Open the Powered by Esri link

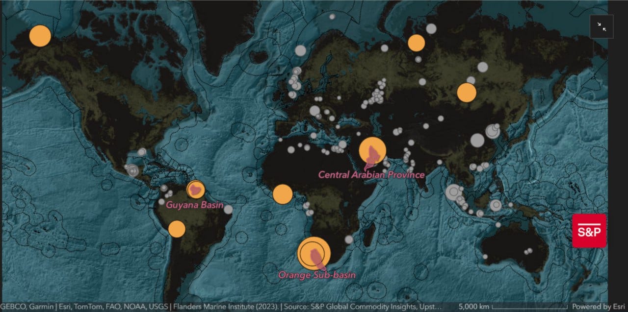point(598,307)
